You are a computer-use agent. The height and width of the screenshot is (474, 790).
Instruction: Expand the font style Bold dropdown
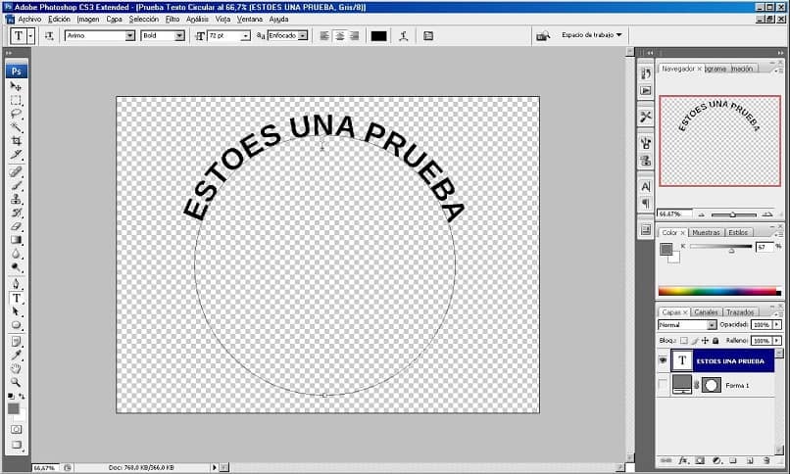coord(163,35)
